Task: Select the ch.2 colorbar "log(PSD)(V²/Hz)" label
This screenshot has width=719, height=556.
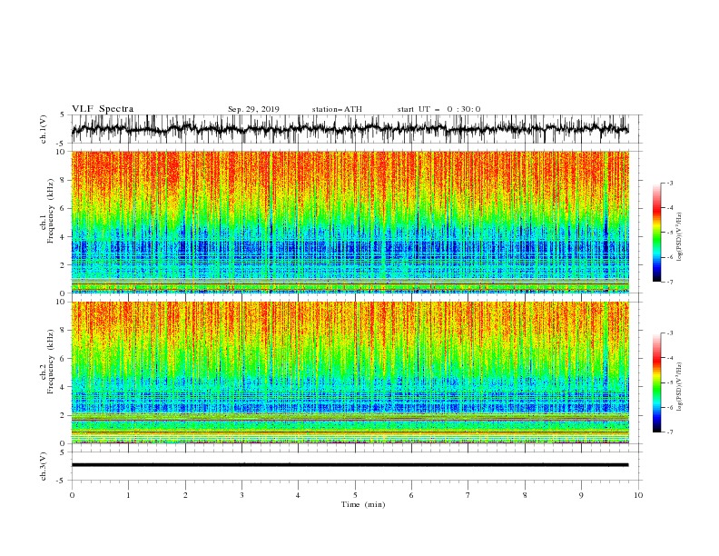Action: tap(680, 387)
